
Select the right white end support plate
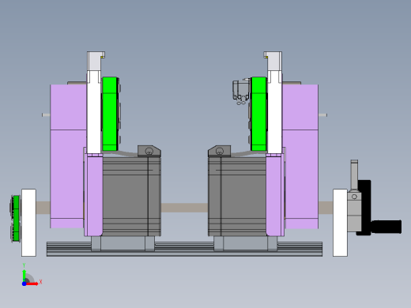click(340, 223)
